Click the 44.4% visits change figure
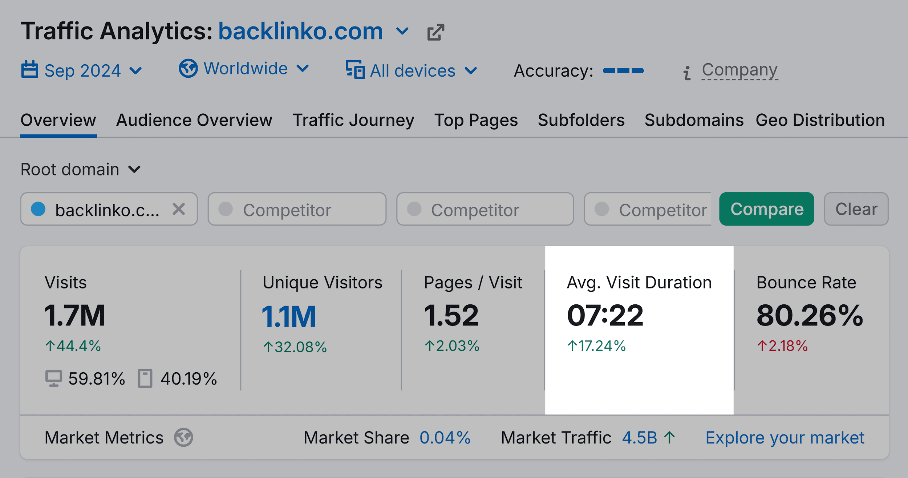This screenshot has height=478, width=908. tap(73, 346)
